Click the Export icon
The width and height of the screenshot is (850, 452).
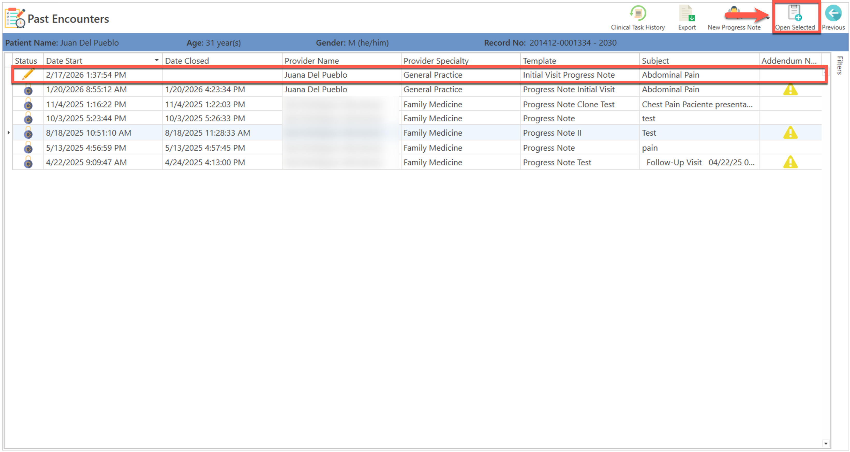[x=687, y=13]
